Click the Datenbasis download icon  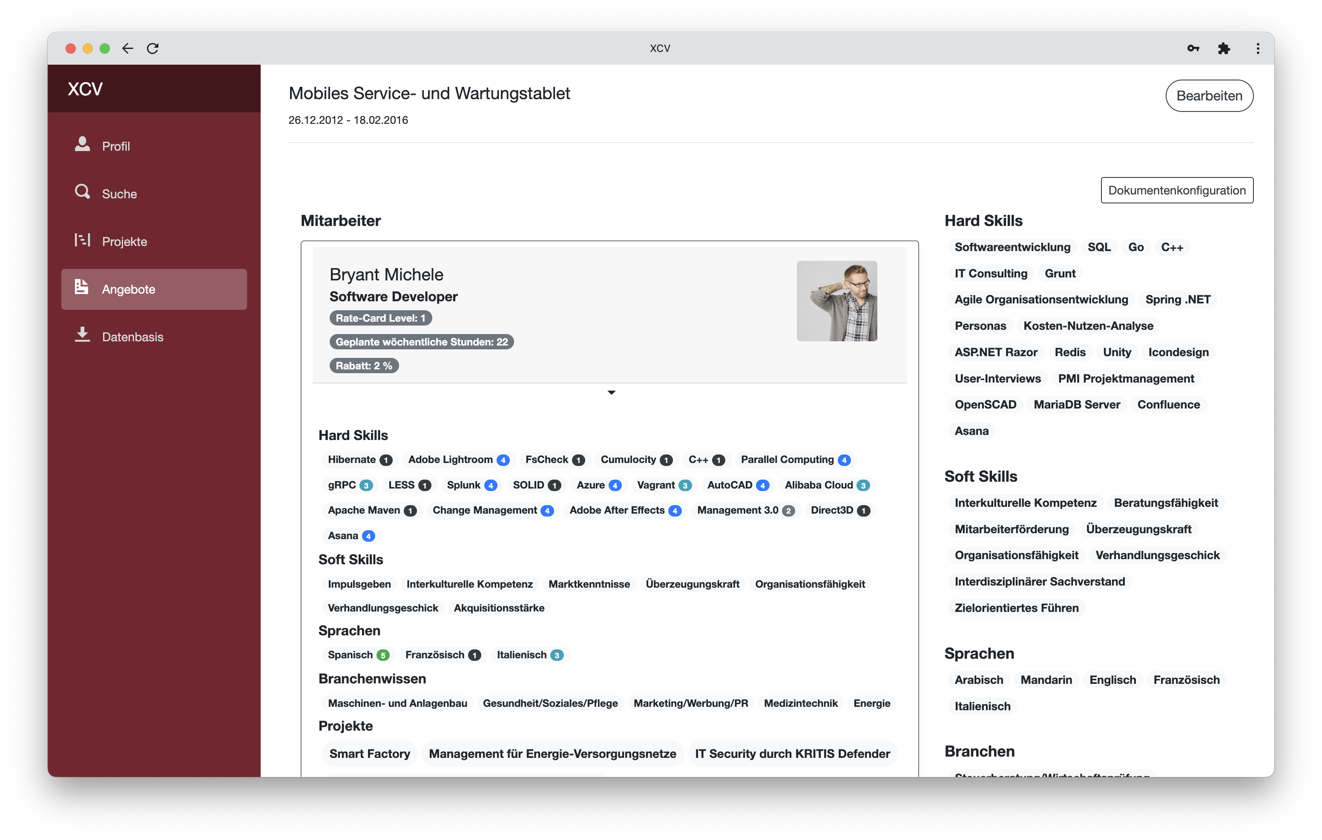pos(82,335)
